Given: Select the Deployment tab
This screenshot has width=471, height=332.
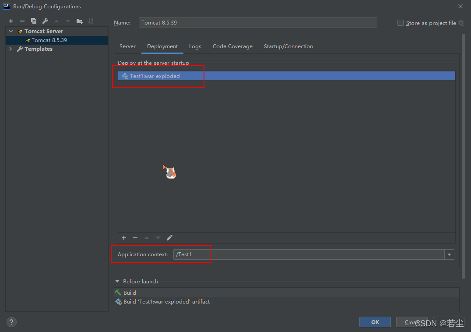Looking at the screenshot, I should tap(162, 46).
